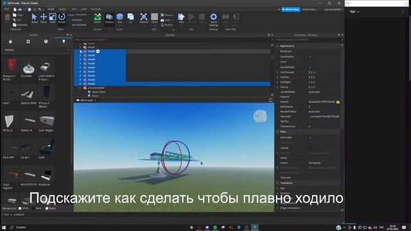Click Duplicate in Clipboard group
Viewport: 411px width, 231px height.
pos(20,24)
